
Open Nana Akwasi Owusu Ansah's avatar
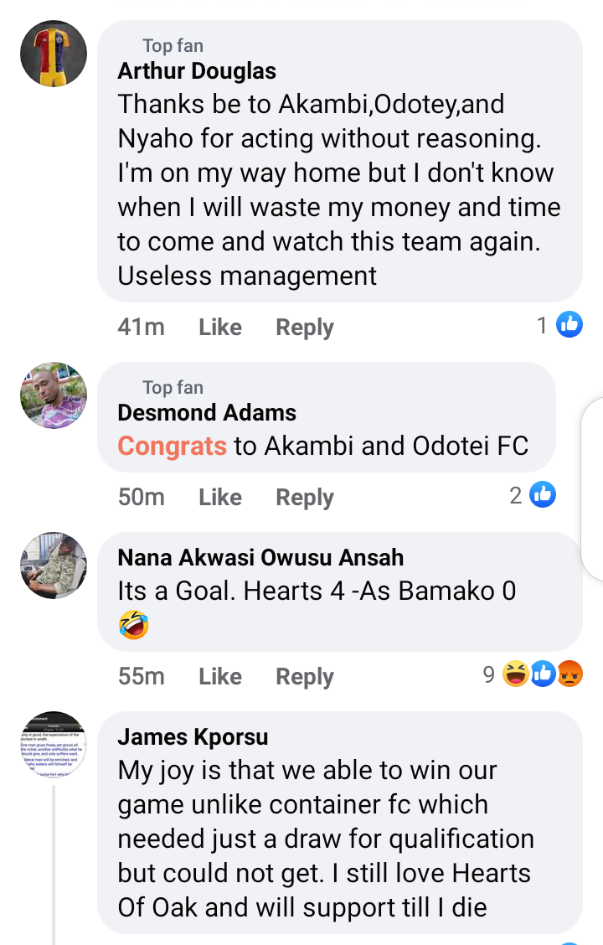pyautogui.click(x=54, y=565)
